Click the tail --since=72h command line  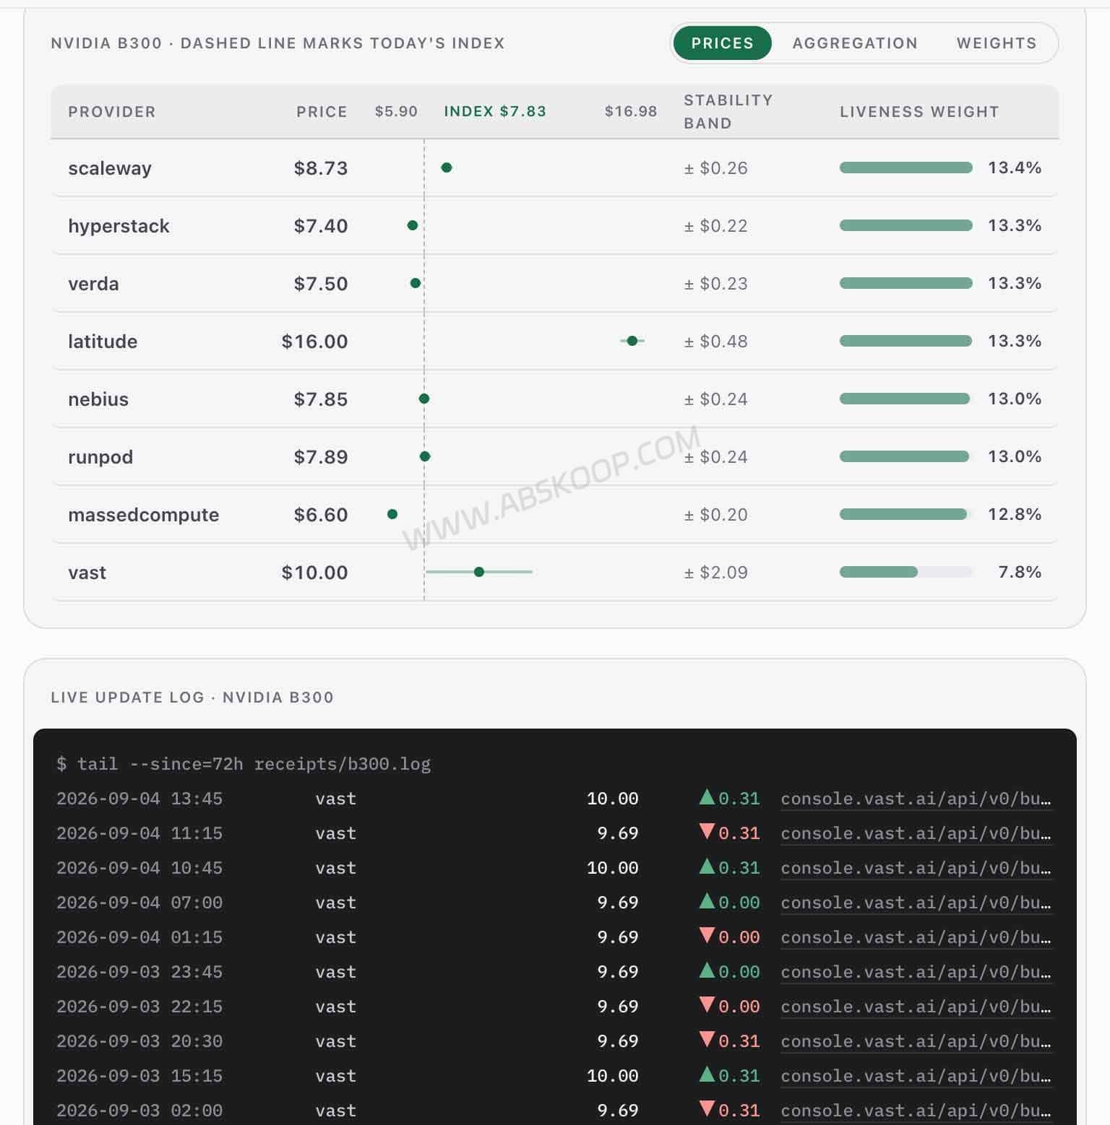[244, 764]
